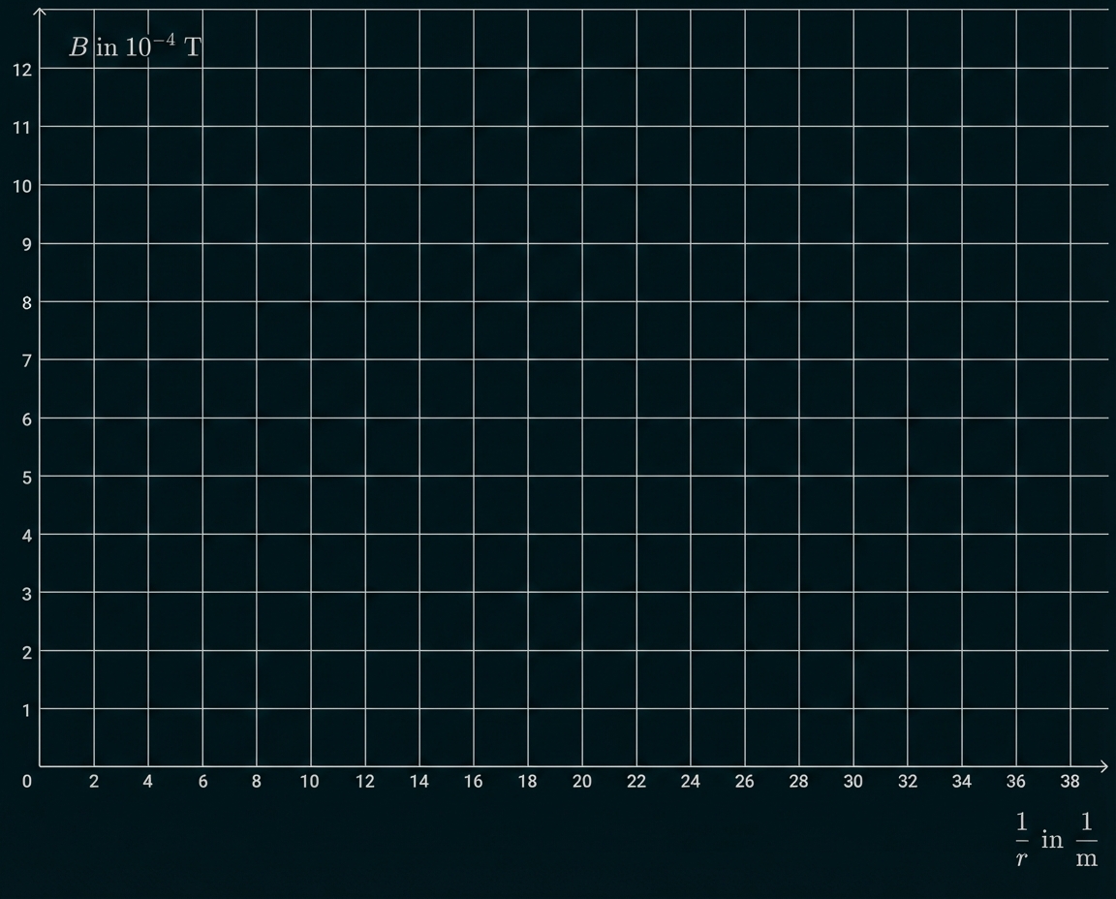The image size is (1116, 899).
Task: Click the y-axis label "B in 10⁻⁴ T"
Action: pos(136,45)
